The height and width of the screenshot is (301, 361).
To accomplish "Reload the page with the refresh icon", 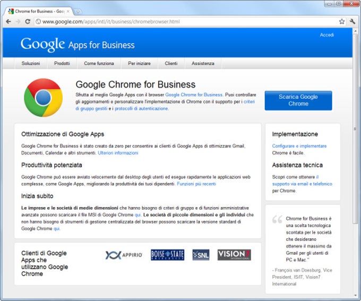I will tap(28, 22).
